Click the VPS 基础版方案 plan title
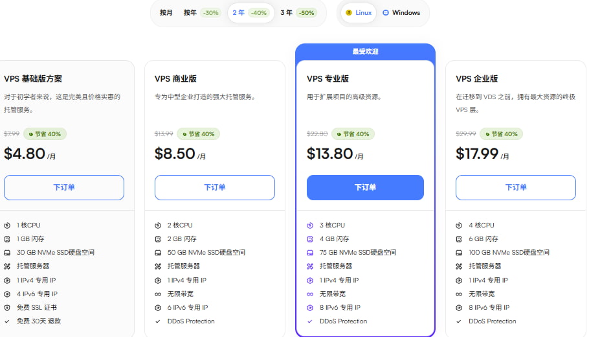 pyautogui.click(x=33, y=79)
